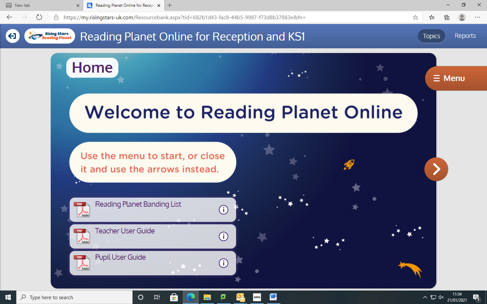Open the green app icon on taskbar
The height and width of the screenshot is (304, 487).
(x=224, y=297)
